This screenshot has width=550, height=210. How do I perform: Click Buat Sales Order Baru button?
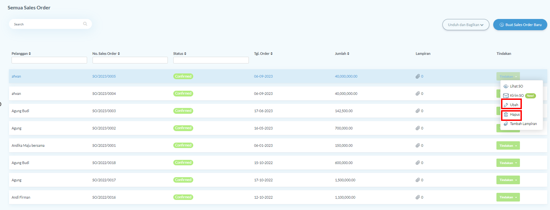pyautogui.click(x=520, y=25)
